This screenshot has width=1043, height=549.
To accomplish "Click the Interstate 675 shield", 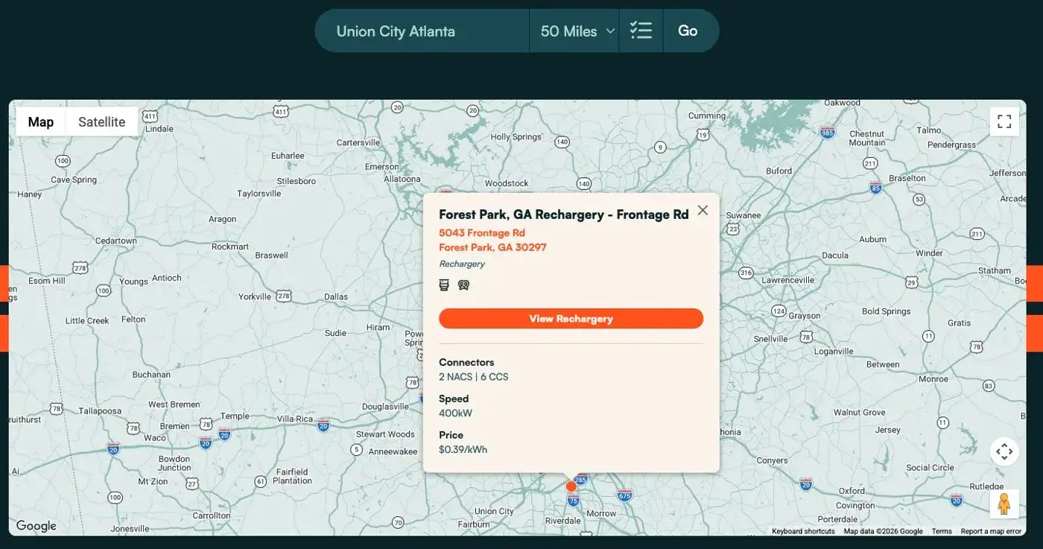I will [624, 495].
